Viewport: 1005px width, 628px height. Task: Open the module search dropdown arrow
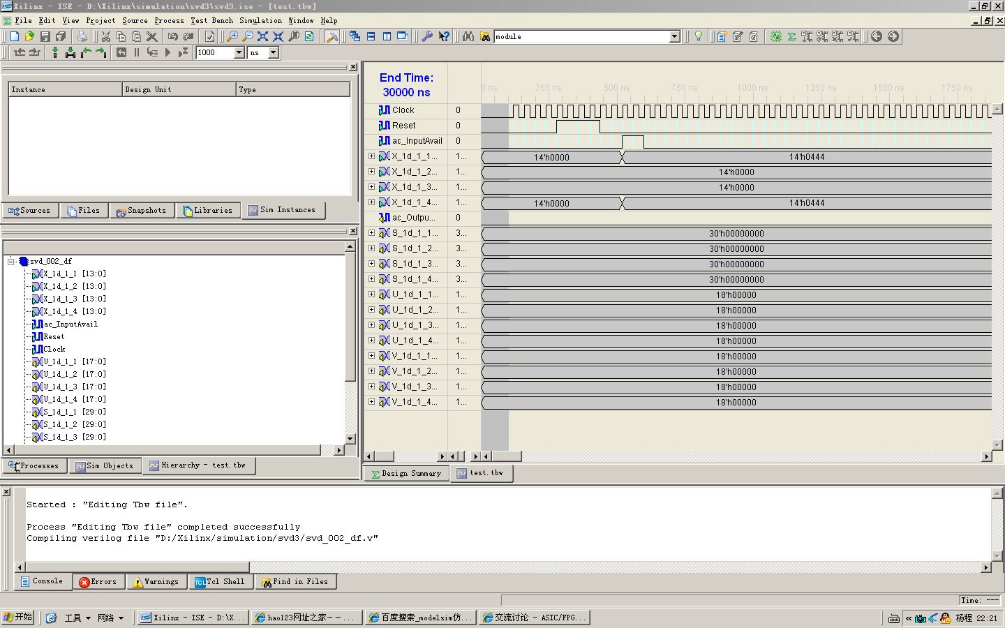pos(674,36)
